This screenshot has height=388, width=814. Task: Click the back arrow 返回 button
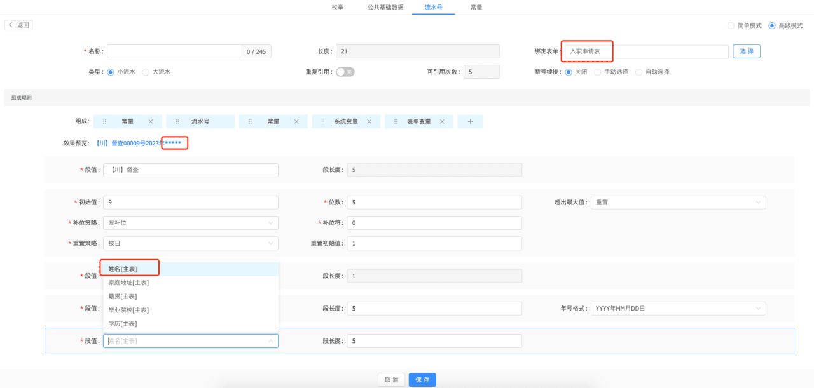18,25
